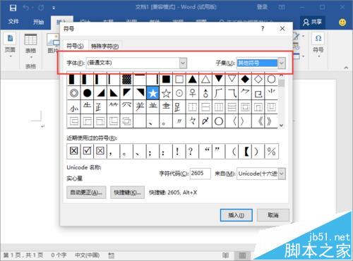Viewport: 353px width, 261px height.
Task: Pick the dotted shaded block symbol
Action: (126, 79)
